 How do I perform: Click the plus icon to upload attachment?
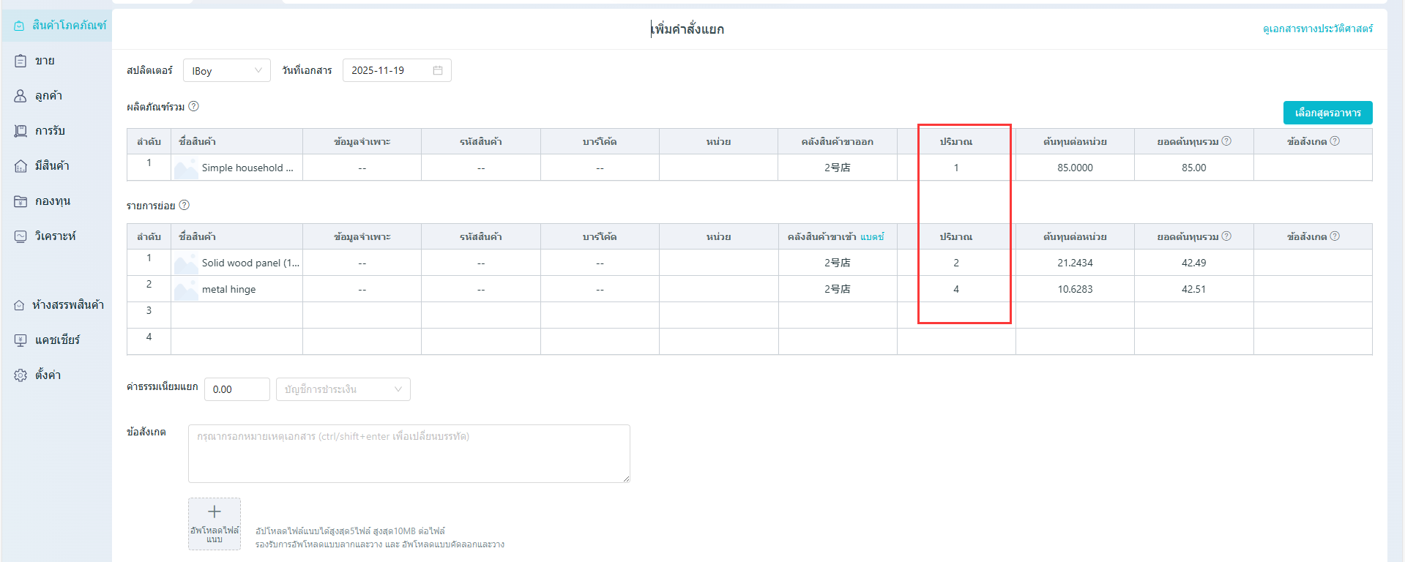[x=214, y=512]
